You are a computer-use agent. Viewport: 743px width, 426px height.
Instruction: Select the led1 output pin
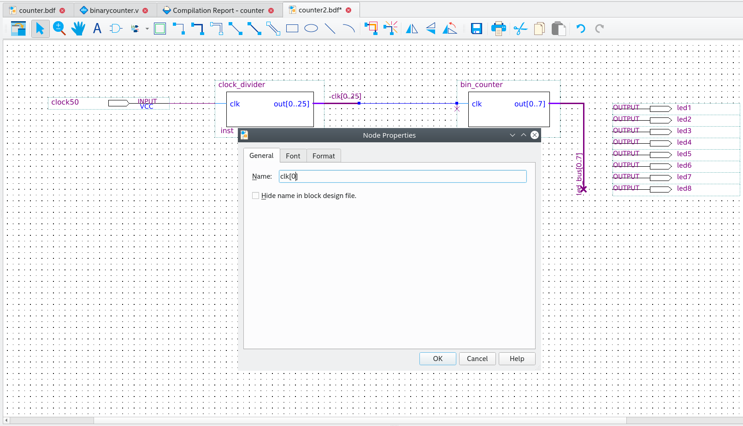676,108
